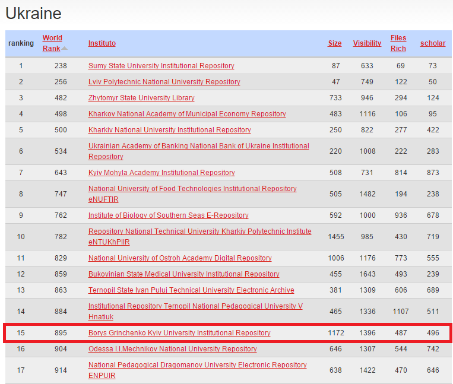Sort by scholar column header
This screenshot has height=384, width=453.
(433, 43)
